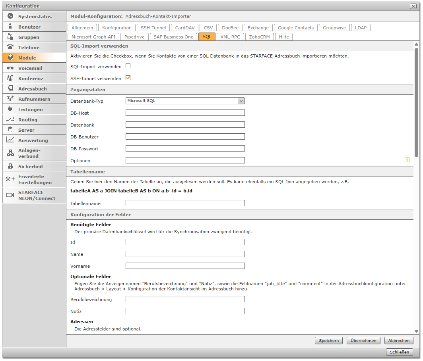
Task: Click the info icon beside Optionen field
Action: [x=407, y=160]
